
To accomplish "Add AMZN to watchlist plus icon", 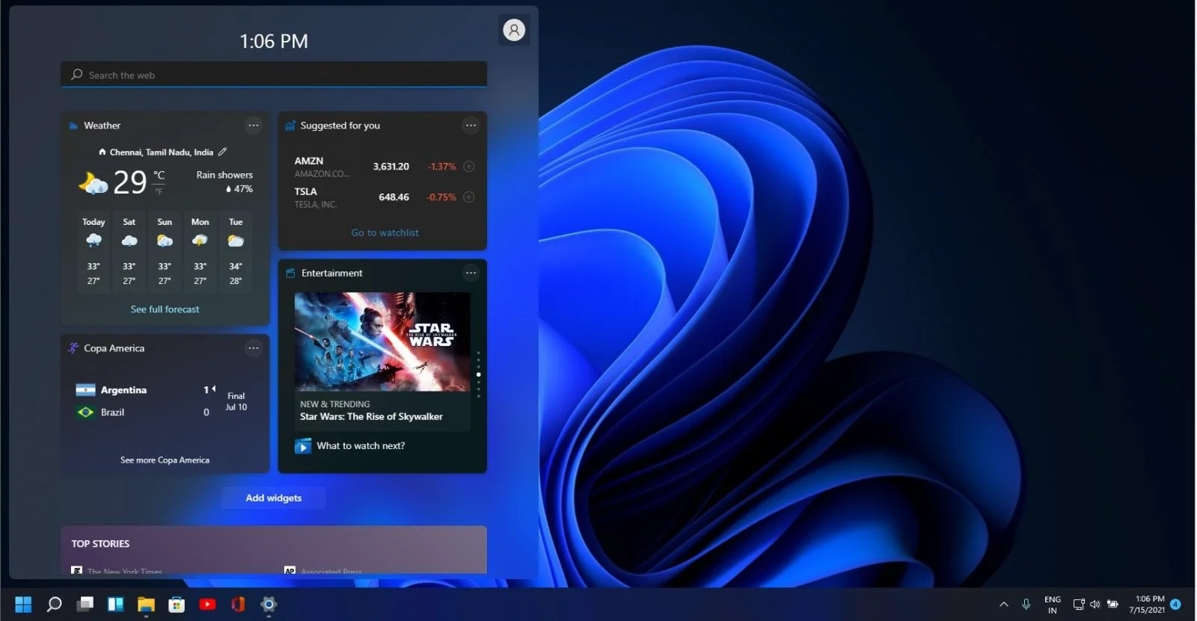I will [x=469, y=167].
